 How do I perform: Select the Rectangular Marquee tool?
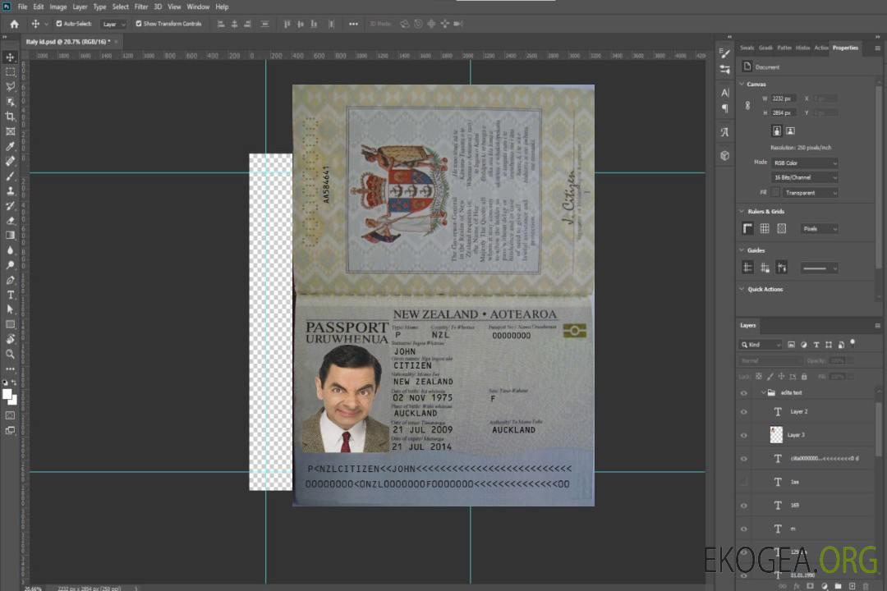[x=10, y=72]
